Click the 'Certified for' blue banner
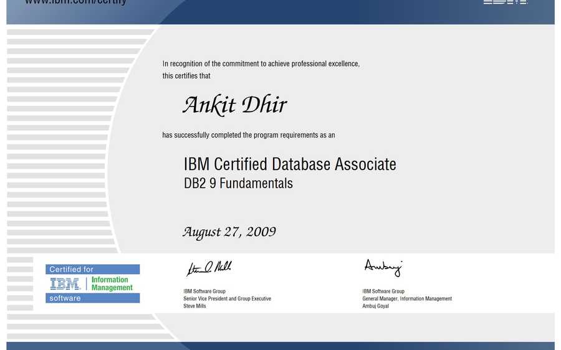561x350 pixels. tap(92, 269)
